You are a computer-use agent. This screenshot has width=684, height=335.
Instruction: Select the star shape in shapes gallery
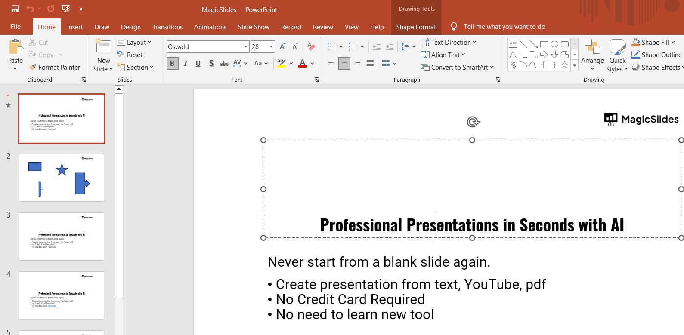click(x=564, y=65)
